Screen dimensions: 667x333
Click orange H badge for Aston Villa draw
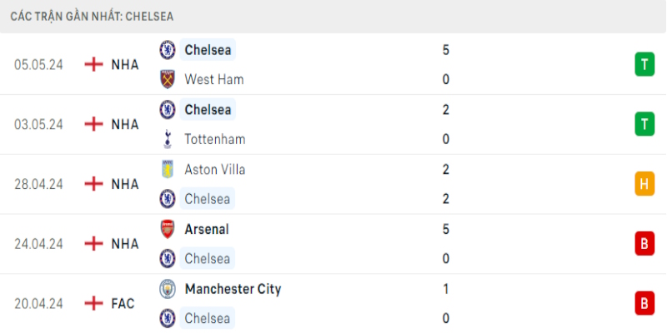644,184
